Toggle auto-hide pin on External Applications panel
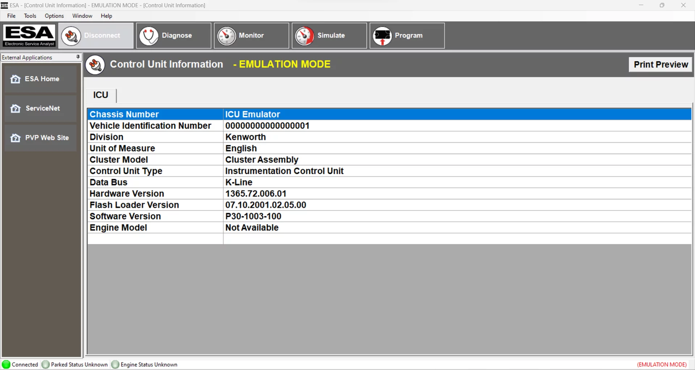The image size is (695, 370). [x=78, y=57]
